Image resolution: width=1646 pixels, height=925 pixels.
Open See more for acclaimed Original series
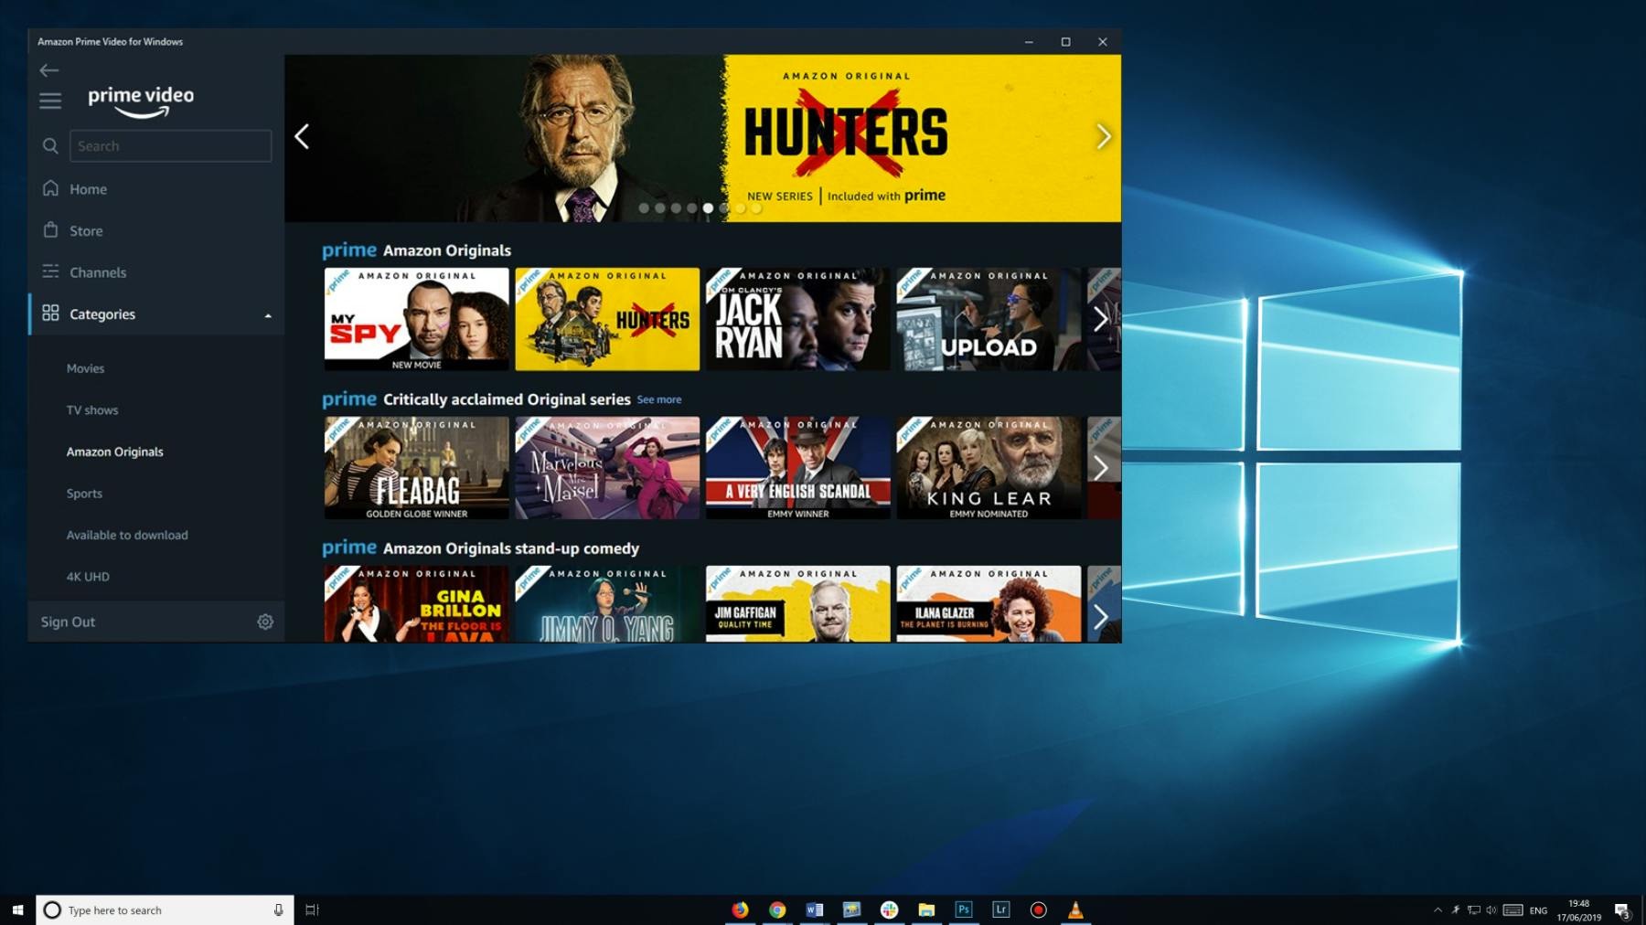[659, 399]
